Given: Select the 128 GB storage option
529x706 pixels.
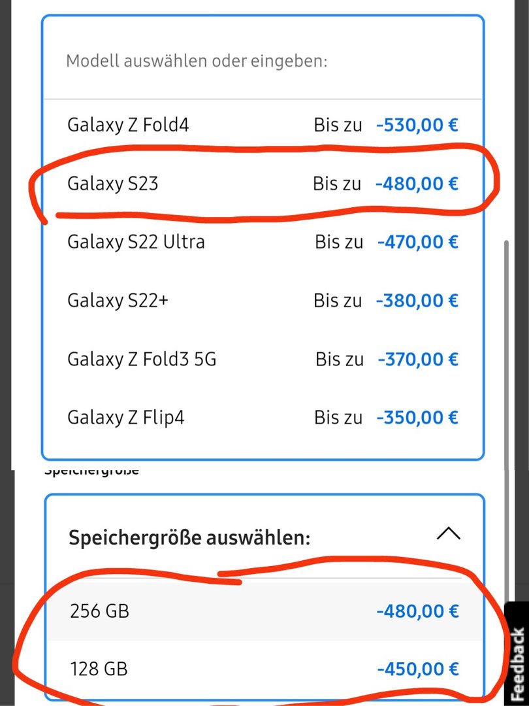Looking at the screenshot, I should click(x=99, y=669).
